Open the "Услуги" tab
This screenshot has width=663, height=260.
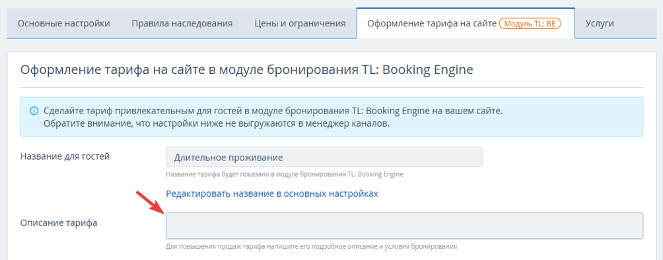pos(600,23)
